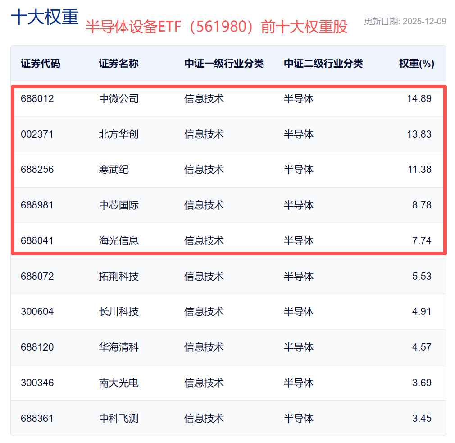Open the 中芯国际 stock entry

(x=118, y=205)
